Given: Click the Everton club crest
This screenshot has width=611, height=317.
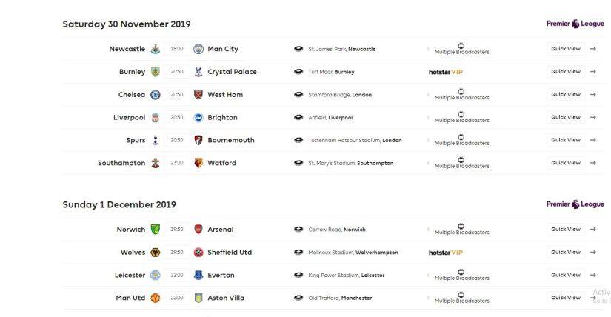Looking at the screenshot, I should click(198, 275).
